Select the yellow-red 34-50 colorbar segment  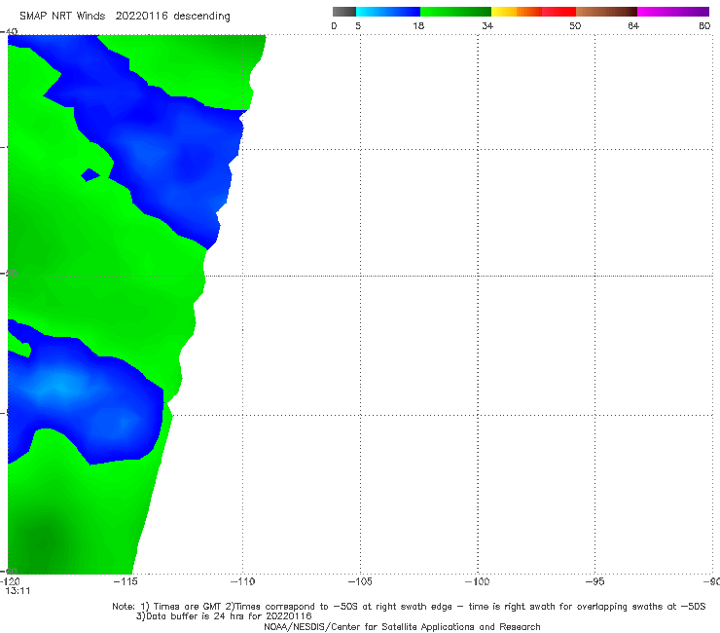(x=533, y=12)
